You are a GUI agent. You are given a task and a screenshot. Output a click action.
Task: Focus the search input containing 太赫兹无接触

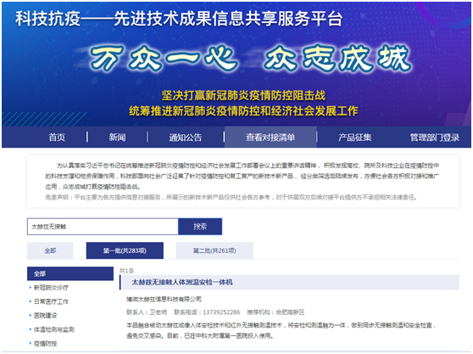click(x=103, y=227)
